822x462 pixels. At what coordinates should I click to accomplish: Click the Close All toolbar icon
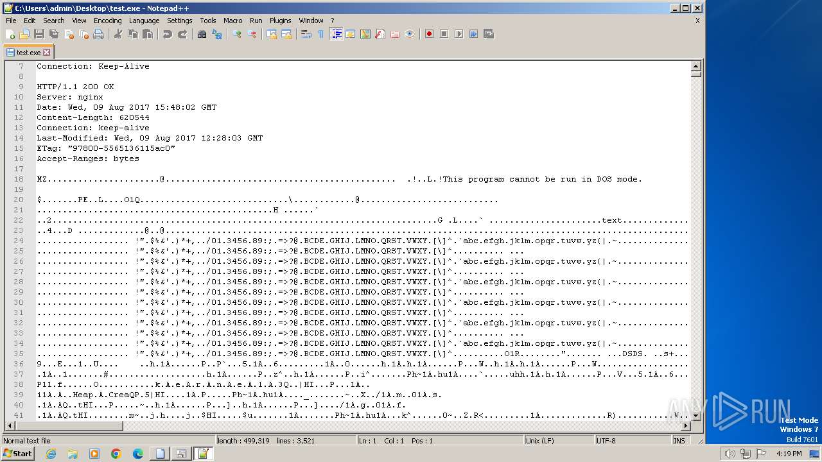pos(83,34)
